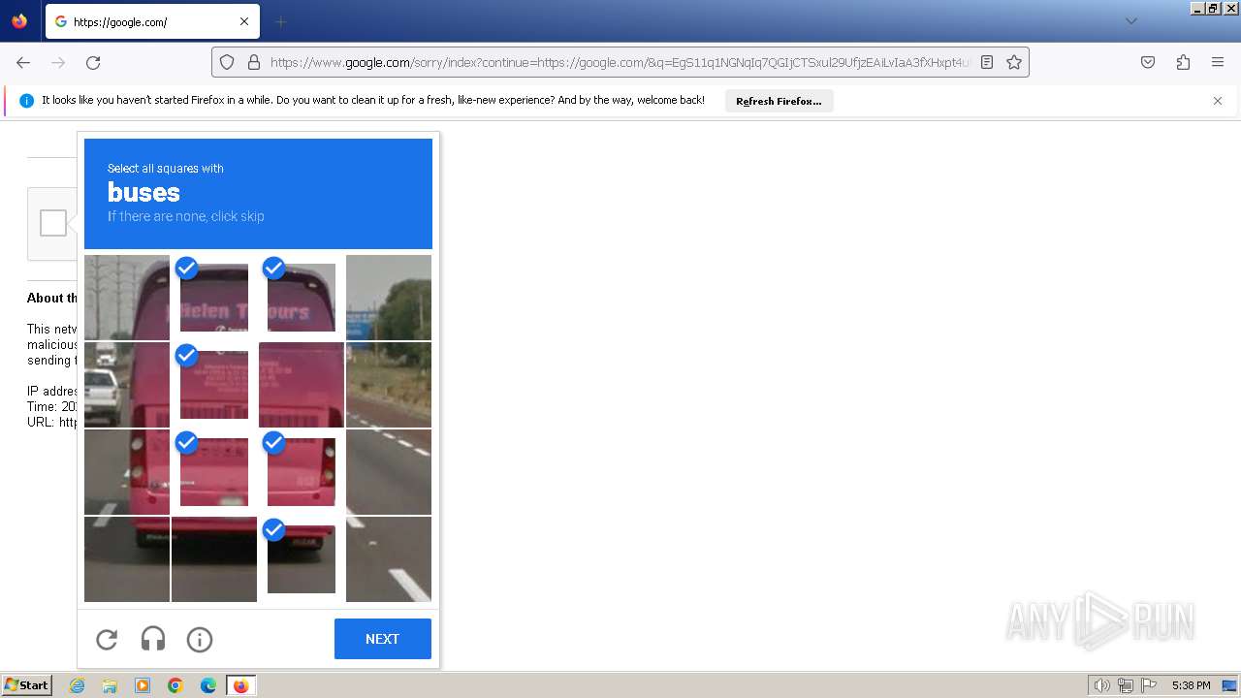Open the Windows Start button
The width and height of the screenshot is (1241, 698).
pyautogui.click(x=26, y=685)
